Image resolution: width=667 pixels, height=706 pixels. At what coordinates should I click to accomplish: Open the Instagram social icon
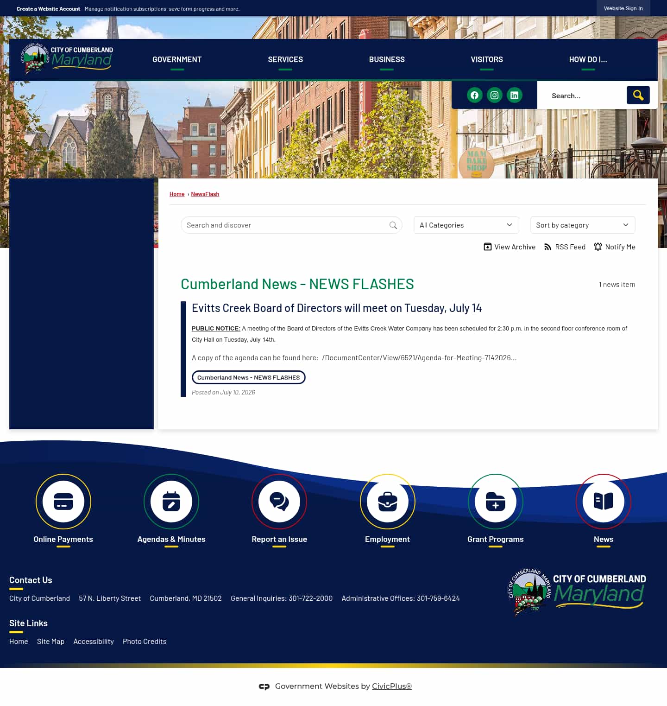[494, 95]
